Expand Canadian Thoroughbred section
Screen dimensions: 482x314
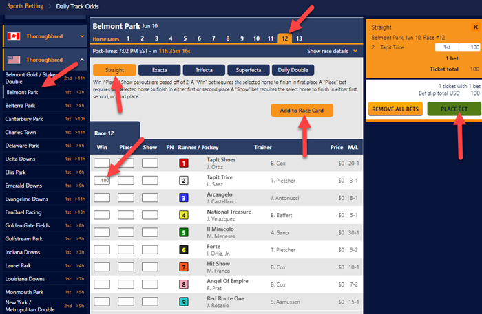(x=82, y=36)
